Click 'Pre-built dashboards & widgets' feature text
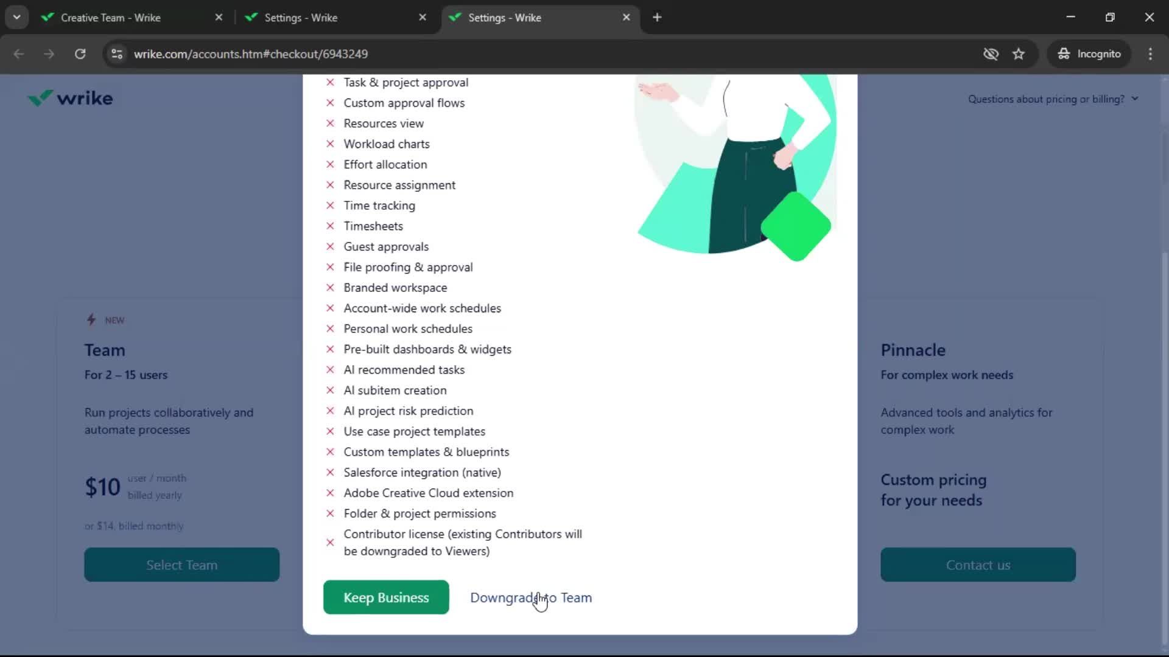Screen dimensions: 1169x657 (x=427, y=349)
